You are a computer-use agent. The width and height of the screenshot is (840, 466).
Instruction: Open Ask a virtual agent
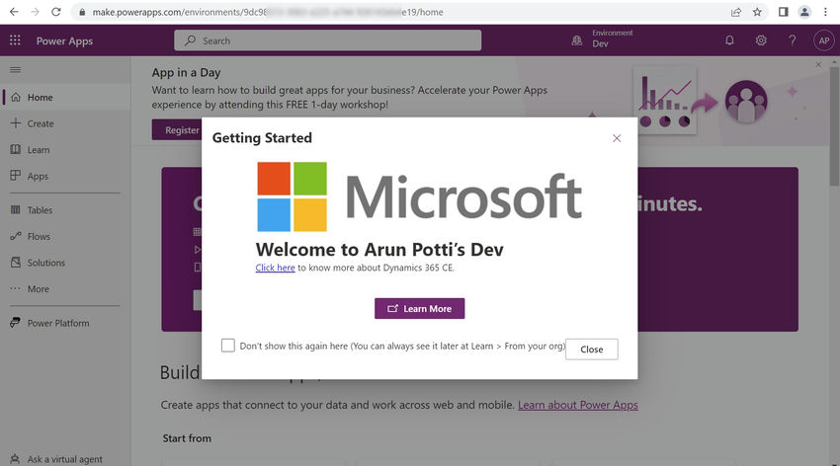click(56, 459)
